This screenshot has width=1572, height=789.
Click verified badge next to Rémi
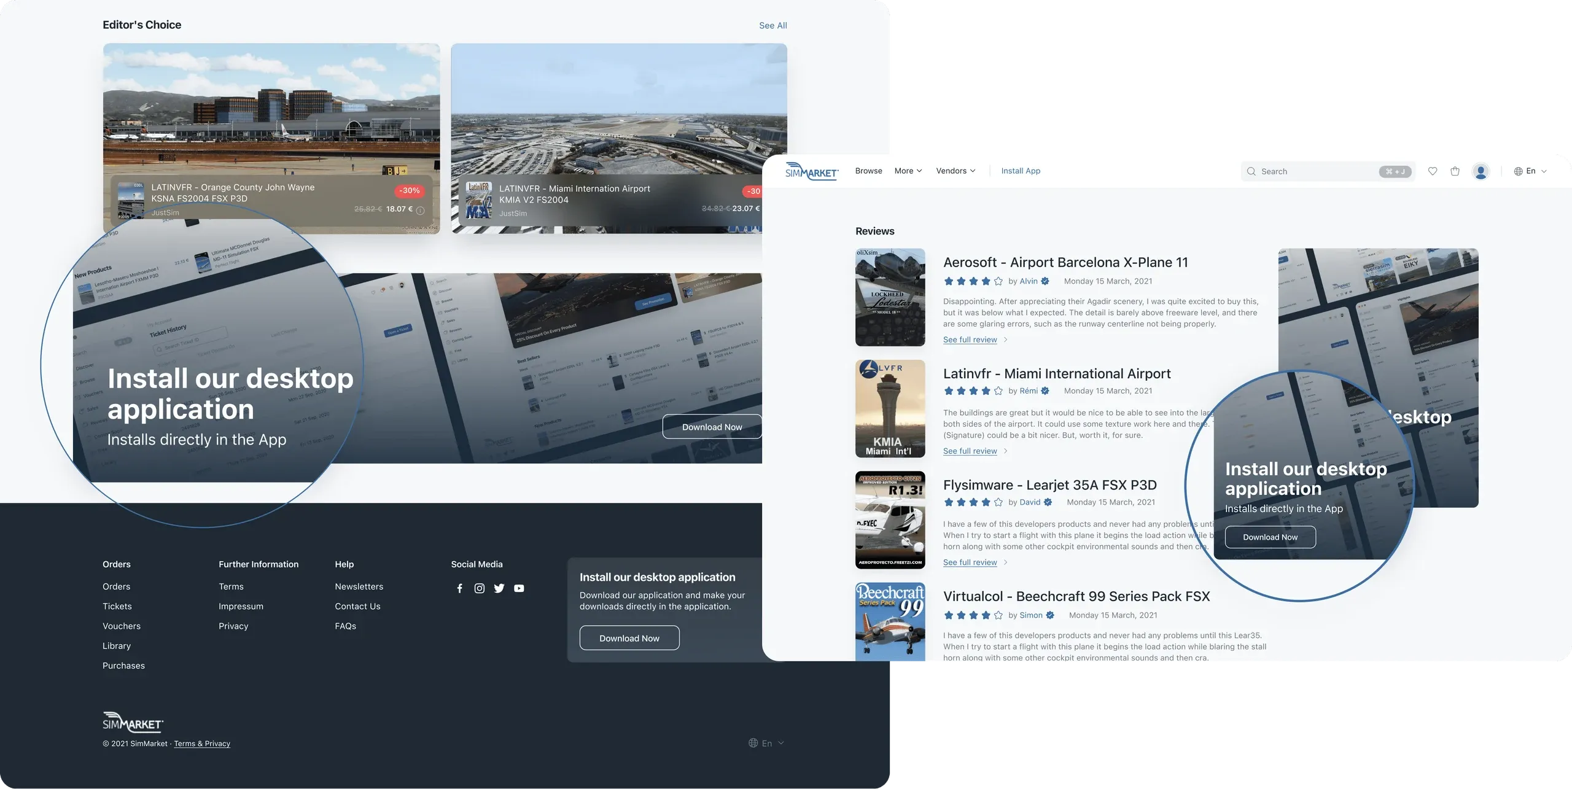coord(1045,391)
